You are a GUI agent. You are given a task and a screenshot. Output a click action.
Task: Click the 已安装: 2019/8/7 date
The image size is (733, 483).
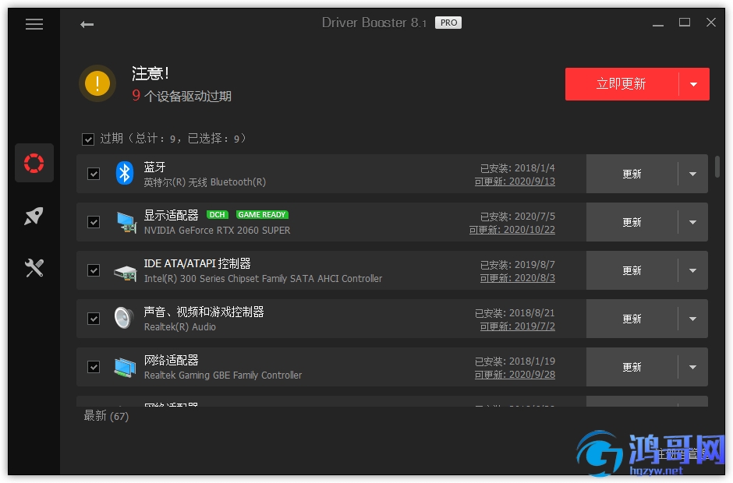[x=518, y=265]
